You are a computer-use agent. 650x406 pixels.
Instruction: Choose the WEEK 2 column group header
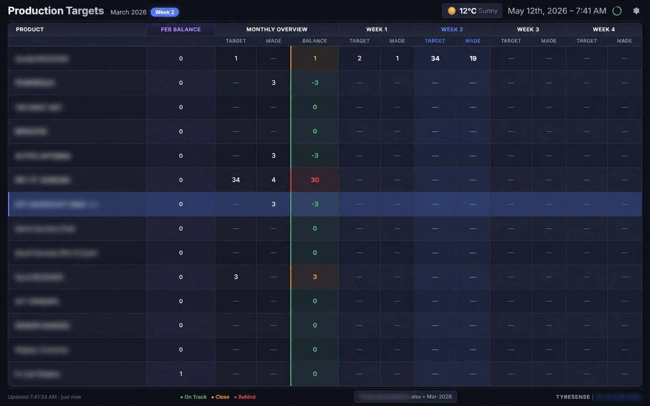[452, 29]
